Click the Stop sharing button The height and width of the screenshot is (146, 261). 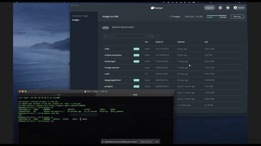pos(146,142)
